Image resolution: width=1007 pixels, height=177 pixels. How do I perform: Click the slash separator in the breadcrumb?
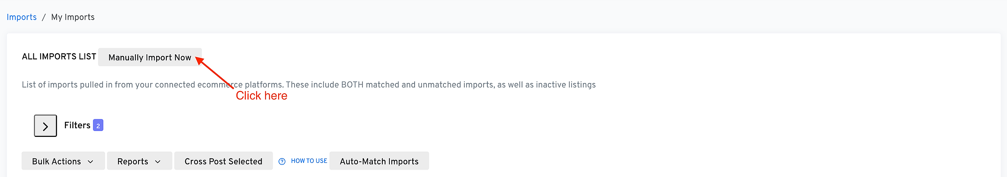(44, 17)
